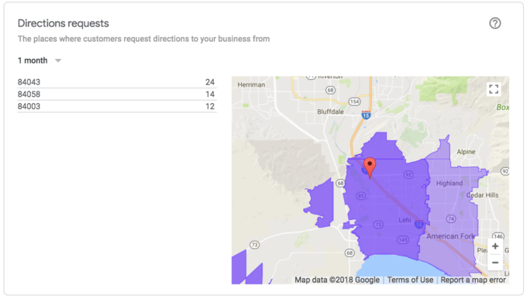
Task: Click Report a map error link
Action: (x=473, y=280)
